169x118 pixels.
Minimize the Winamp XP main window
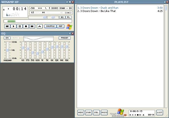click(67, 2)
